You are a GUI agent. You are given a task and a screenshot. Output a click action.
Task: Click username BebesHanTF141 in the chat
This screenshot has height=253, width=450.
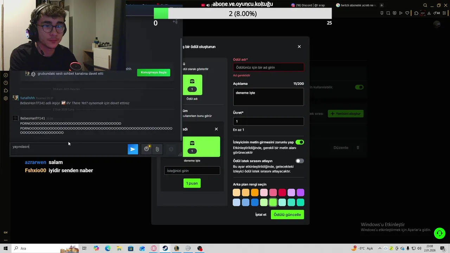tap(33, 118)
